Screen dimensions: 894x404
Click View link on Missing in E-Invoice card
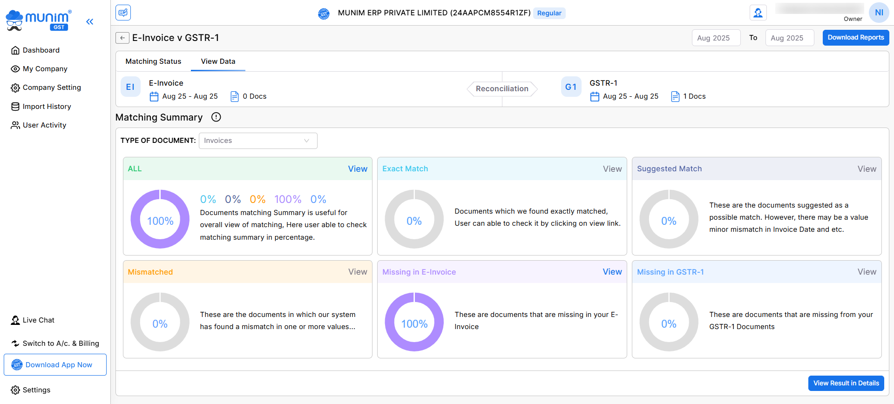click(x=612, y=272)
